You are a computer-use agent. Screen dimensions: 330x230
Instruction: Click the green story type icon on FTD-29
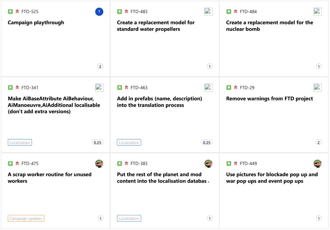coord(229,87)
